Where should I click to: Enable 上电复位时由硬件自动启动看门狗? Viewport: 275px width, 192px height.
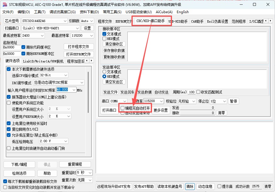pyautogui.click(x=9, y=148)
